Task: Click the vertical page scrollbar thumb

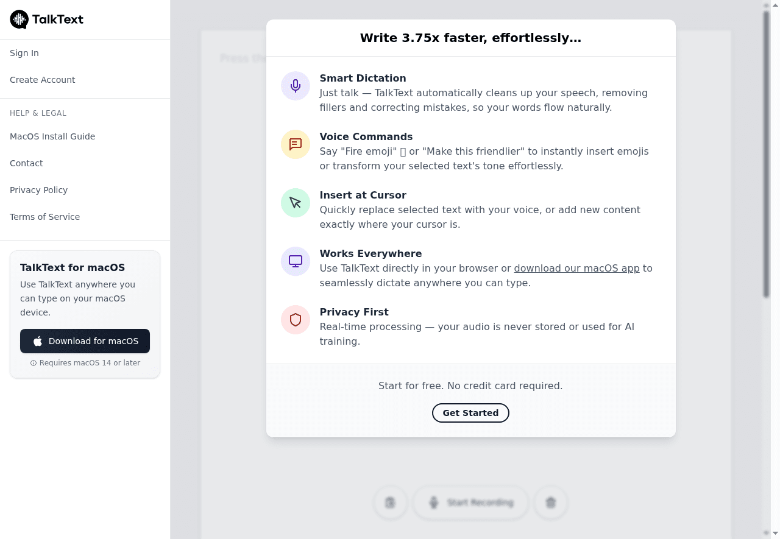Action: pyautogui.click(x=767, y=152)
